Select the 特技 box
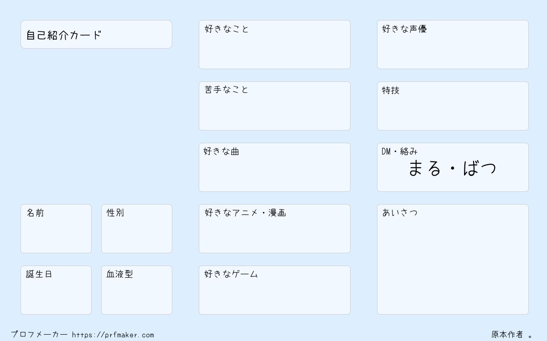This screenshot has width=547, height=341. pos(453,106)
